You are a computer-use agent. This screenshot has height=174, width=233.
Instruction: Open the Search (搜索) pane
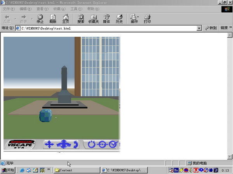point(81,19)
